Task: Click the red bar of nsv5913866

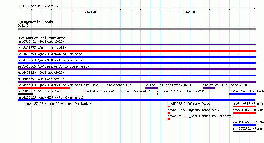Action: coord(244,113)
